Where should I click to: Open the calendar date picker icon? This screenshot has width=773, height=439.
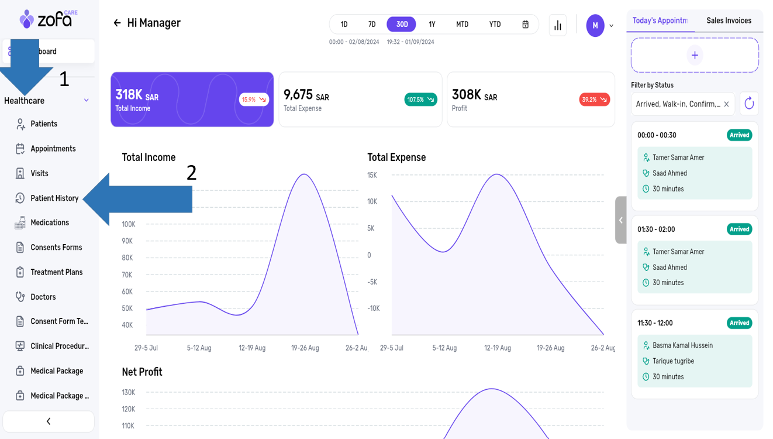pyautogui.click(x=525, y=25)
